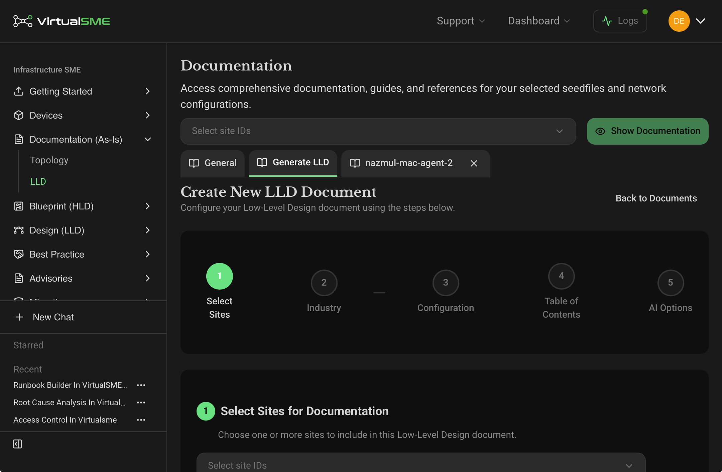Click the Blueprint (HLD) icon

(x=19, y=206)
